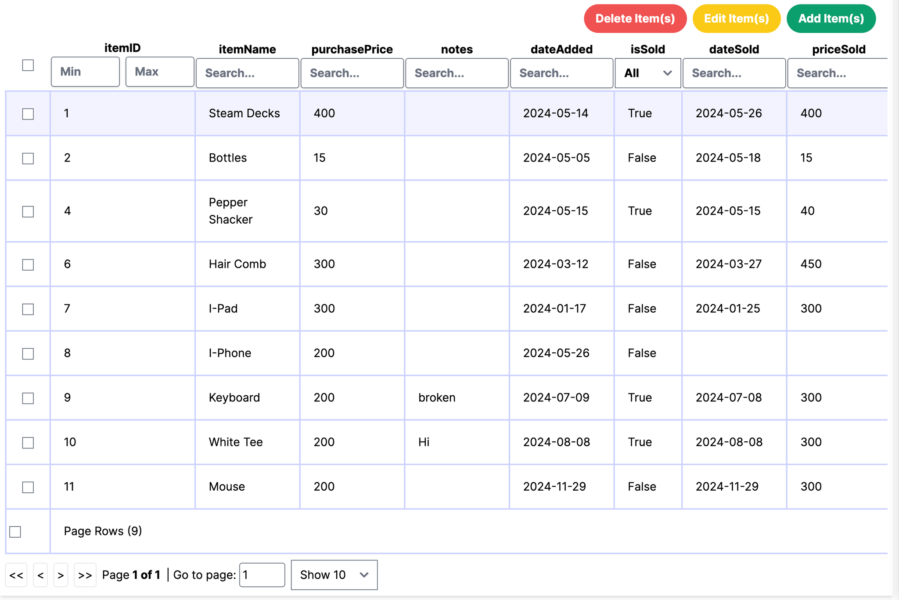Click dateAdded 2024-05-05 cell

pyautogui.click(x=561, y=158)
